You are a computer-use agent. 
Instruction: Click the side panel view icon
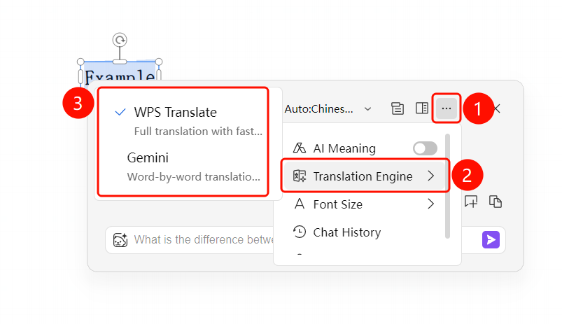tap(422, 108)
